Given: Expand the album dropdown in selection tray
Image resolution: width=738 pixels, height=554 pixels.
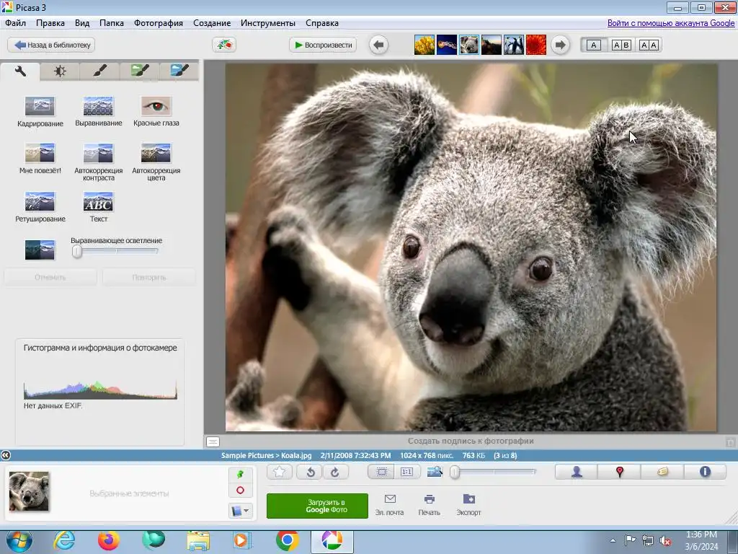Looking at the screenshot, I should click(240, 511).
